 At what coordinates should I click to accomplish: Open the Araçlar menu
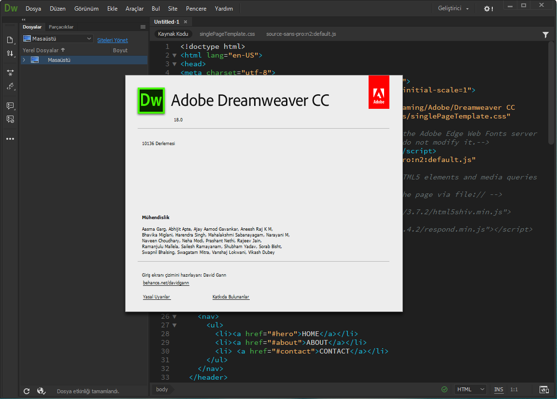pos(134,9)
